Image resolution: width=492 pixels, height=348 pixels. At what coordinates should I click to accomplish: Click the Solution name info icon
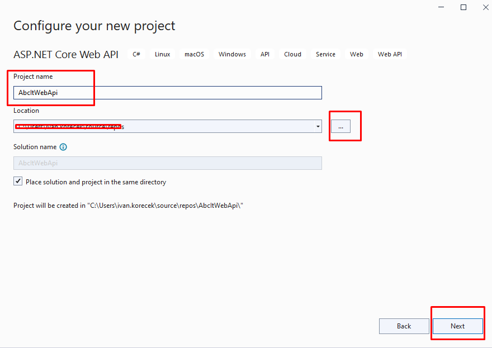(x=63, y=147)
